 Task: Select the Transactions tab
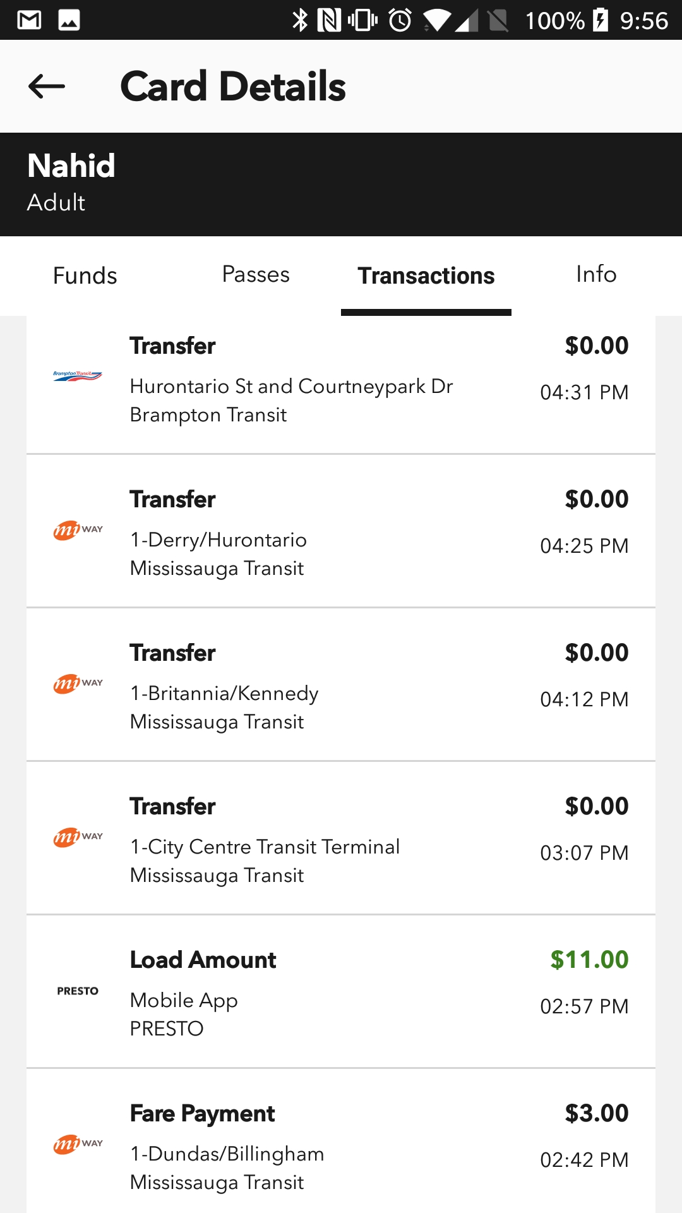(426, 276)
